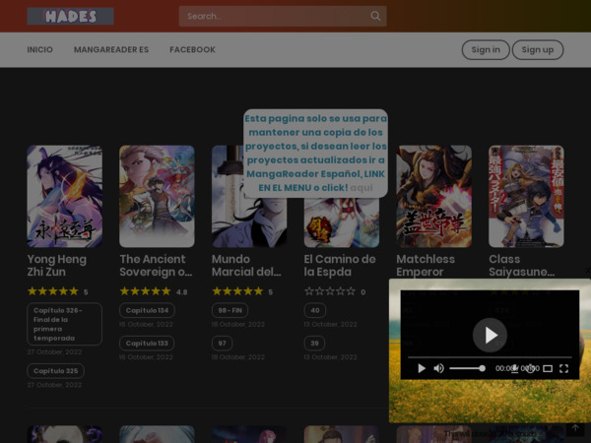Click the Class Saiyasune... title

click(x=522, y=265)
